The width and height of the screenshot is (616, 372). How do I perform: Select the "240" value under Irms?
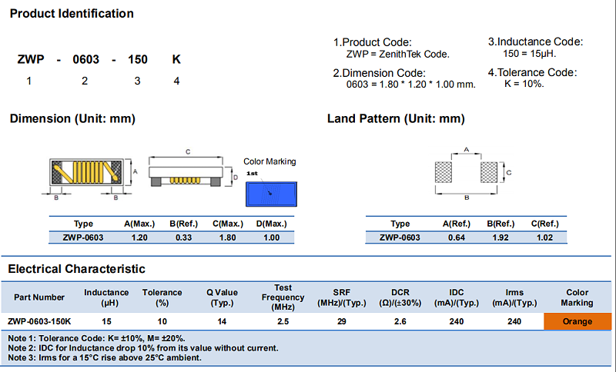(x=514, y=322)
